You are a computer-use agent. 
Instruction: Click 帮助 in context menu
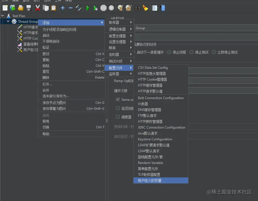72,134
